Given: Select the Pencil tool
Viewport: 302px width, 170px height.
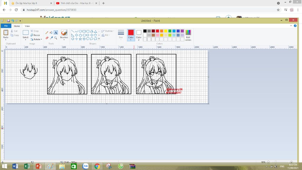Looking at the screenshot, I should (47, 32).
